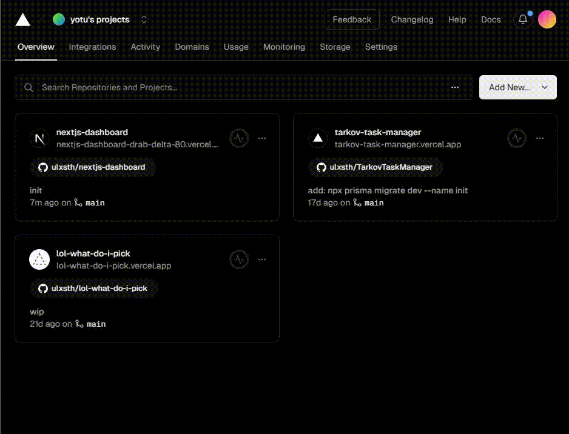Open the tarkov-task-manager project title
Viewport: 569px width, 434px height.
378,132
